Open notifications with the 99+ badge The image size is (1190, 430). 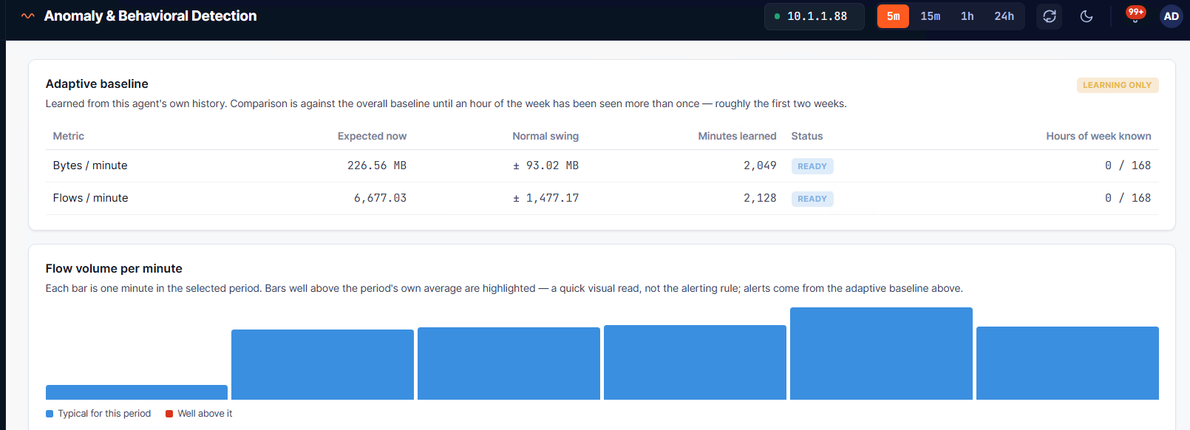click(x=1135, y=14)
